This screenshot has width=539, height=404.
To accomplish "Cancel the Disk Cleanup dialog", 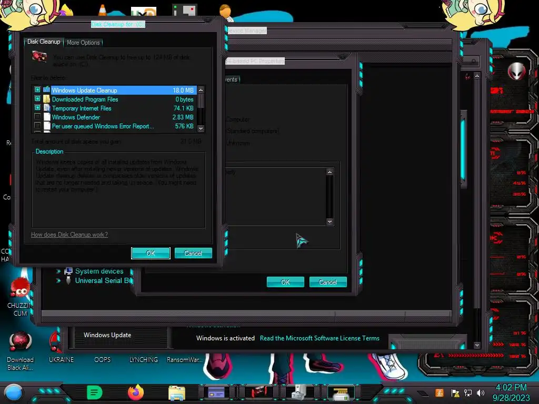I will pyautogui.click(x=193, y=253).
